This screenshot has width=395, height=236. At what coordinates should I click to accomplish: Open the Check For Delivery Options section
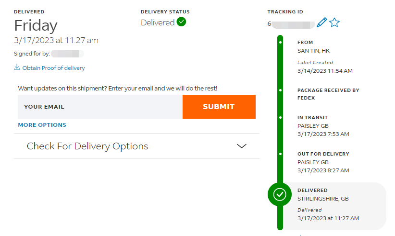pos(136,146)
